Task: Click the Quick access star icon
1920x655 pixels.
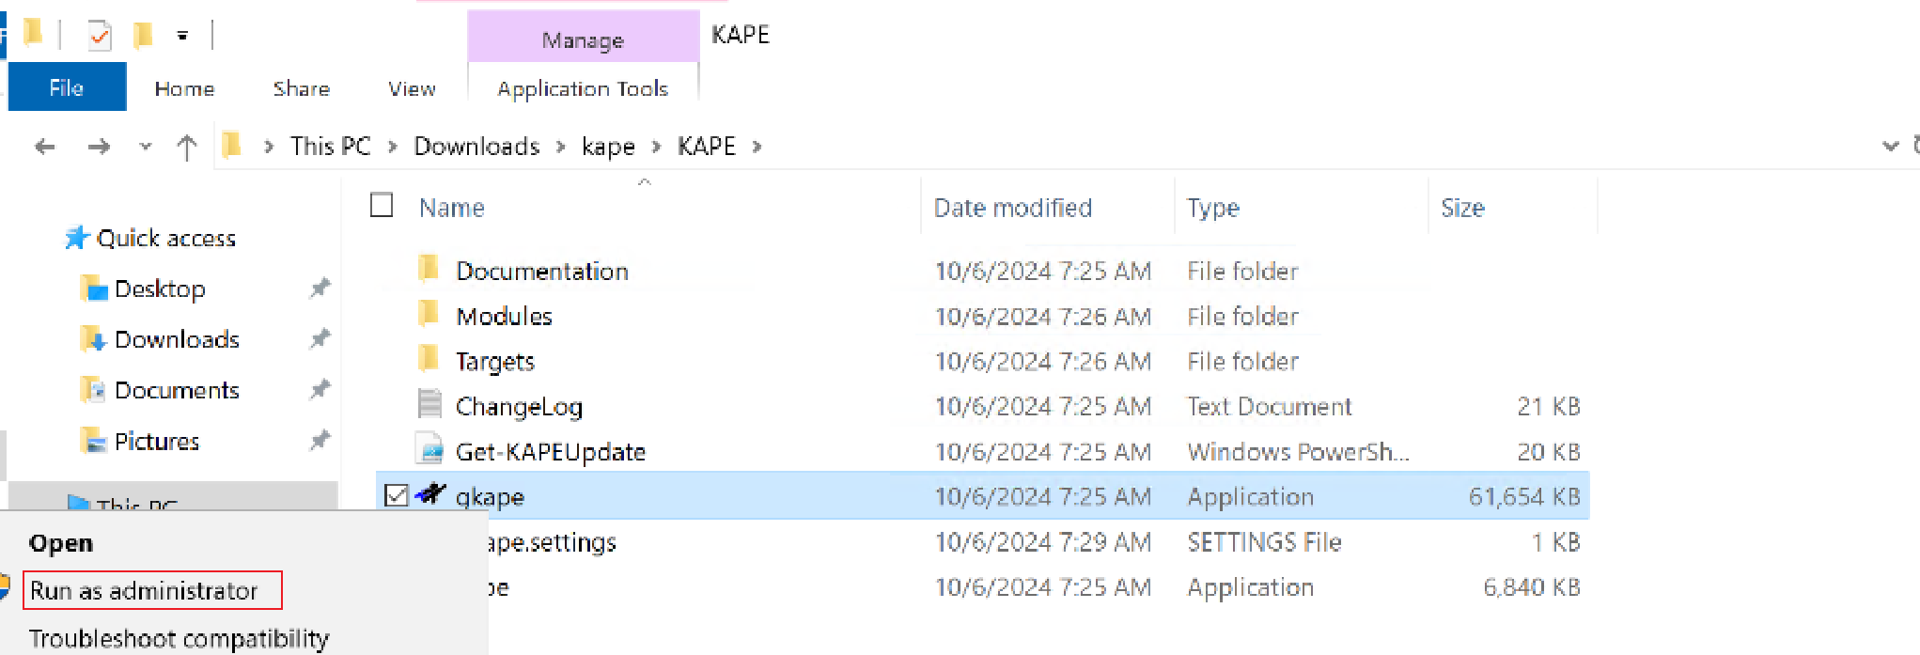Action: pyautogui.click(x=76, y=238)
